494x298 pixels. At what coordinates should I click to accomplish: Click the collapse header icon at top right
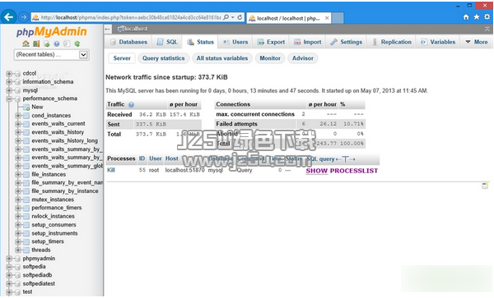pyautogui.click(x=487, y=29)
